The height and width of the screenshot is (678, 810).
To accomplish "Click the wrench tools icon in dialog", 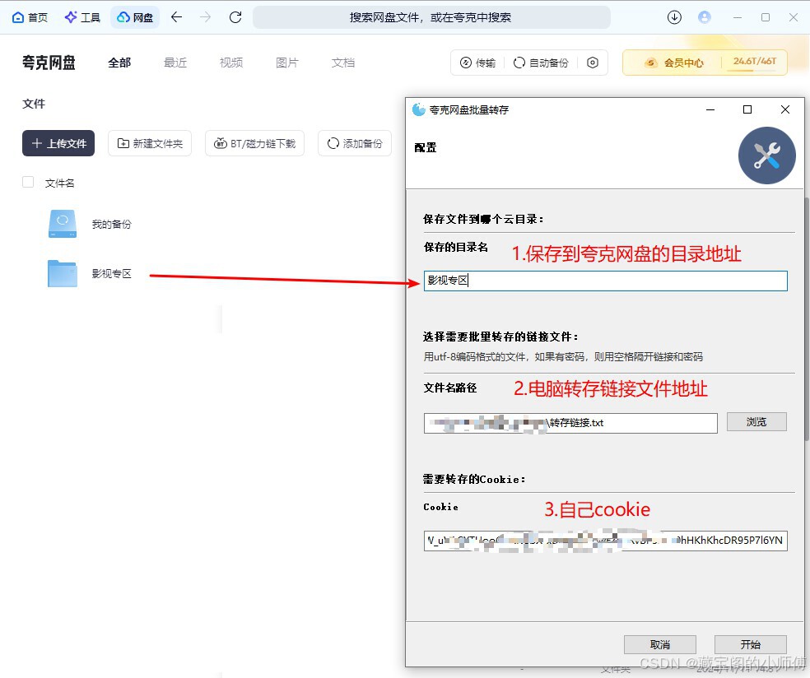I will click(x=766, y=156).
